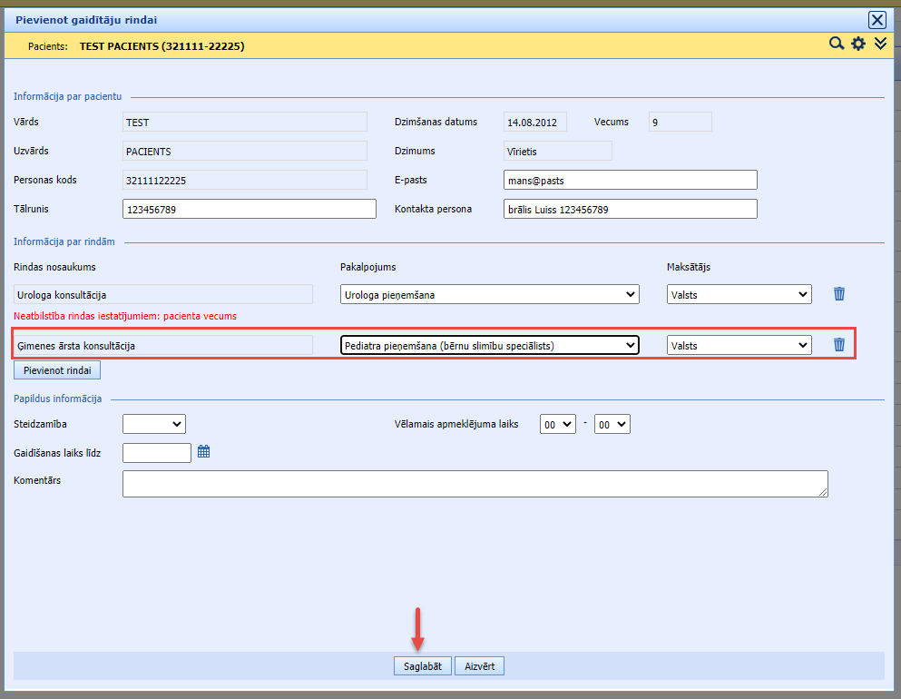Viewport: 901px width, 699px height.
Task: Click the Aizvērt button
Action: coord(479,666)
